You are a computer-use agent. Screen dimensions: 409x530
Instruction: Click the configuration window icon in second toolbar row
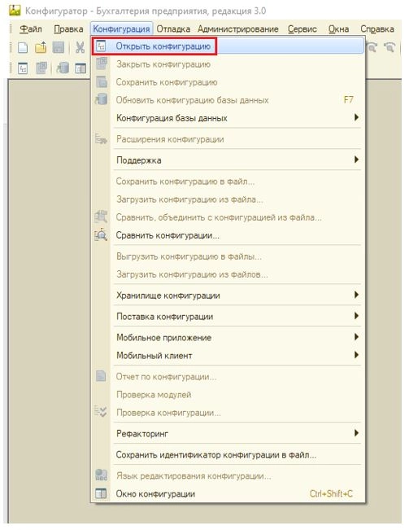click(80, 68)
